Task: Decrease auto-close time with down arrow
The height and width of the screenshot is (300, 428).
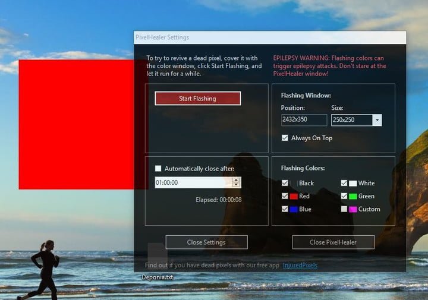Action: tap(237, 185)
